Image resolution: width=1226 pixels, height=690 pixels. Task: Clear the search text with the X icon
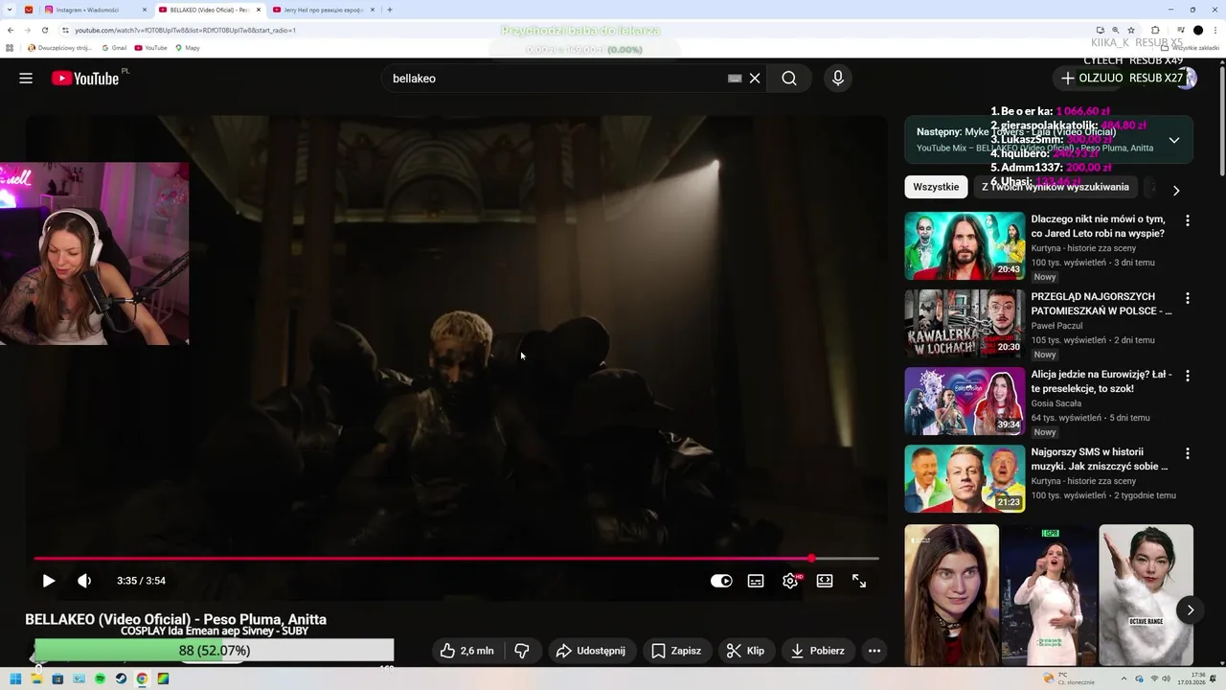coord(755,79)
